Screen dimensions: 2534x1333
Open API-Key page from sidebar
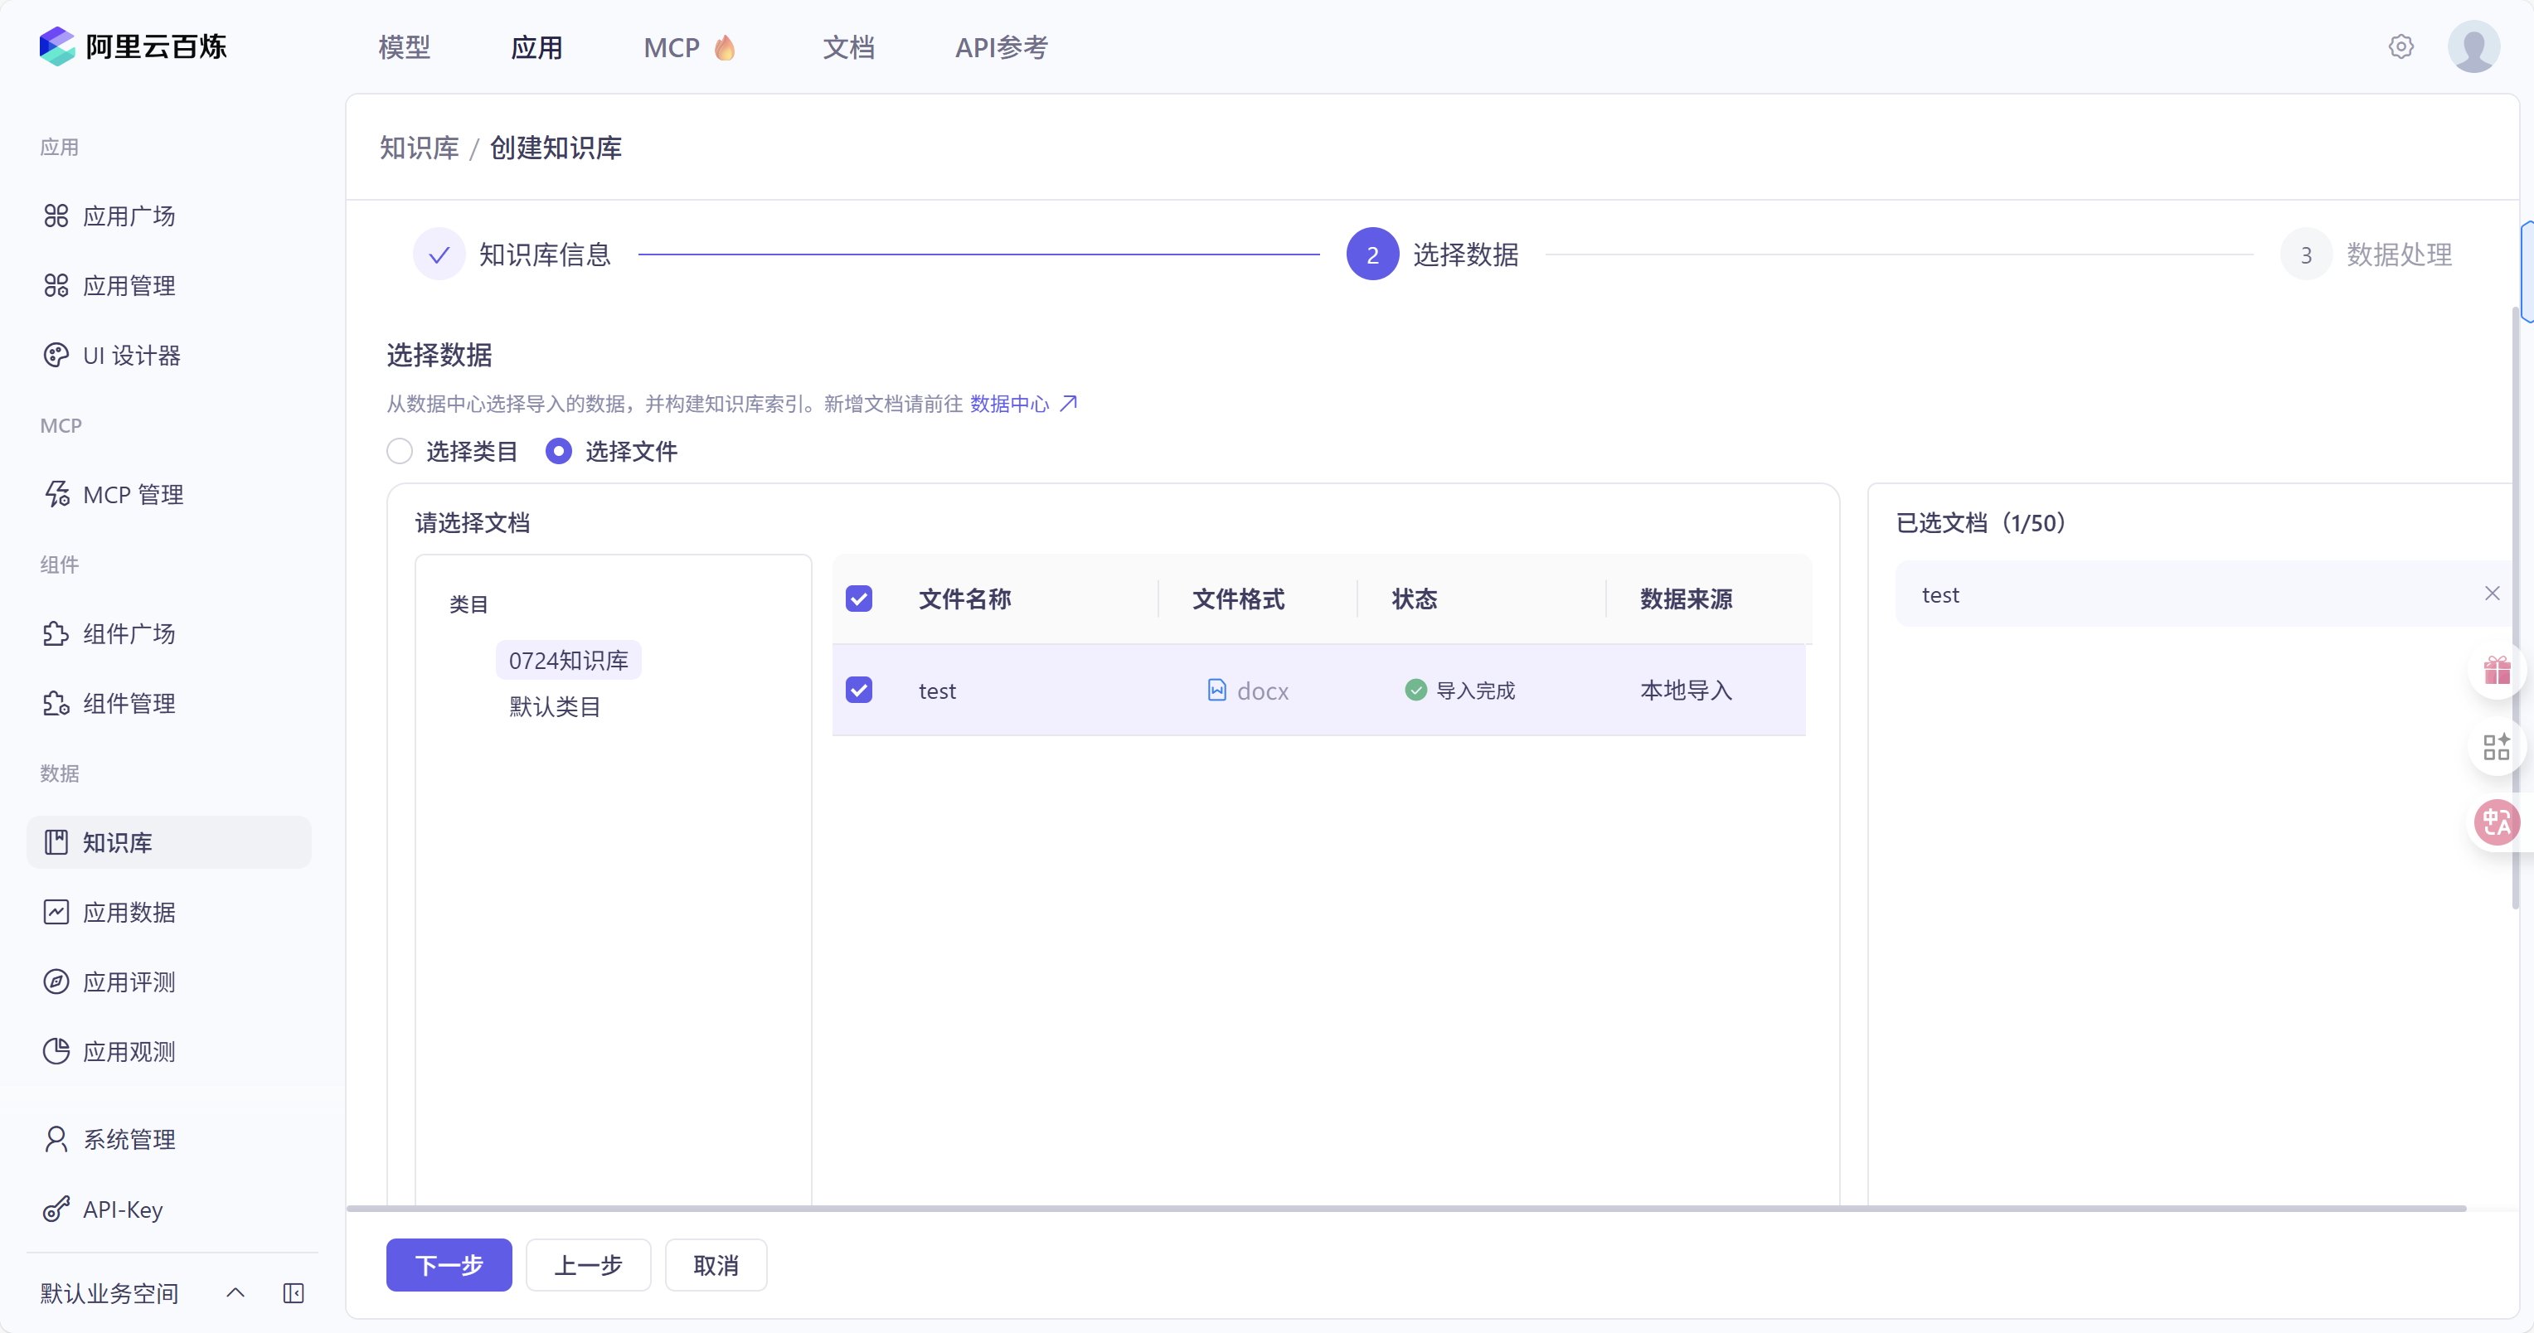pyautogui.click(x=122, y=1209)
